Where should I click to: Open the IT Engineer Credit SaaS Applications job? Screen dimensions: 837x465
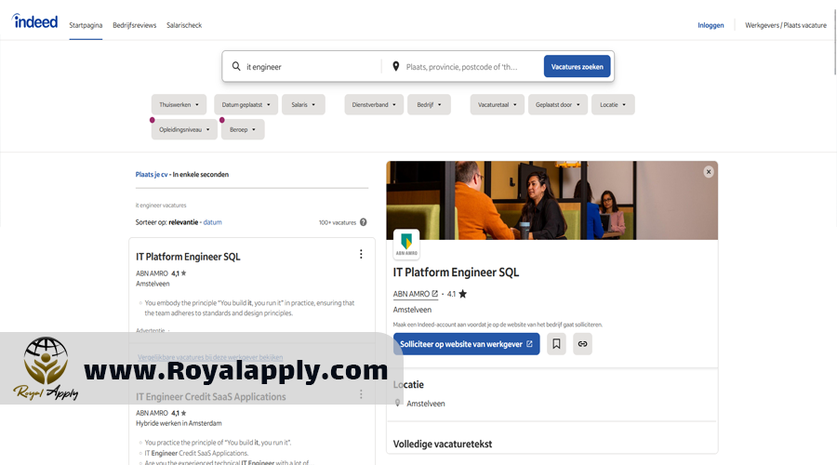(x=211, y=397)
